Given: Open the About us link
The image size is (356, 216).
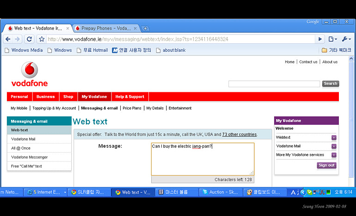Looking at the screenshot, I should coord(330,62).
